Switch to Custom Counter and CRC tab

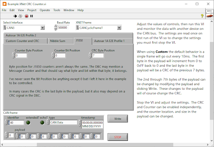(x=26, y=41)
